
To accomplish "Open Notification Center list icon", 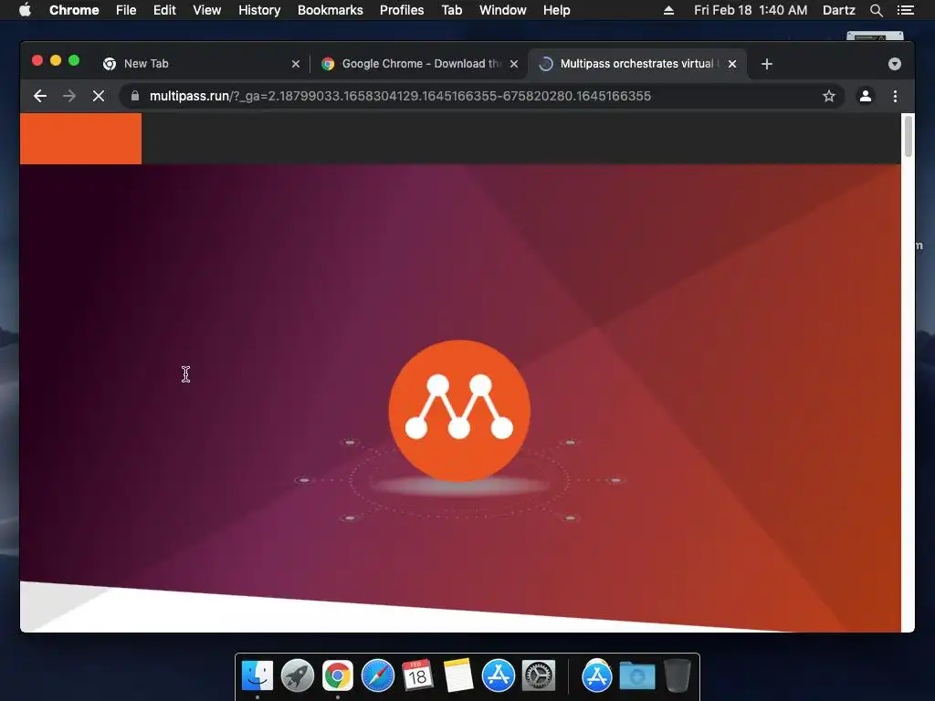I will (x=906, y=10).
